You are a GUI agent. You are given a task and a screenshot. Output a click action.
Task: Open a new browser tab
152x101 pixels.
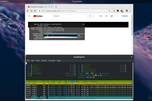pyautogui.click(x=56, y=7)
